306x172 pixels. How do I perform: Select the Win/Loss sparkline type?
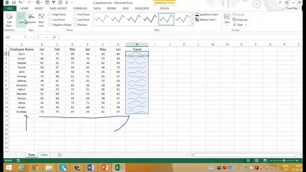pos(41,20)
